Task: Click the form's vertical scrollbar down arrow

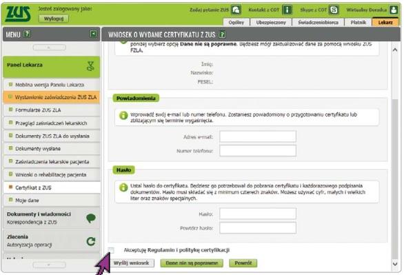Action: pos(395,263)
